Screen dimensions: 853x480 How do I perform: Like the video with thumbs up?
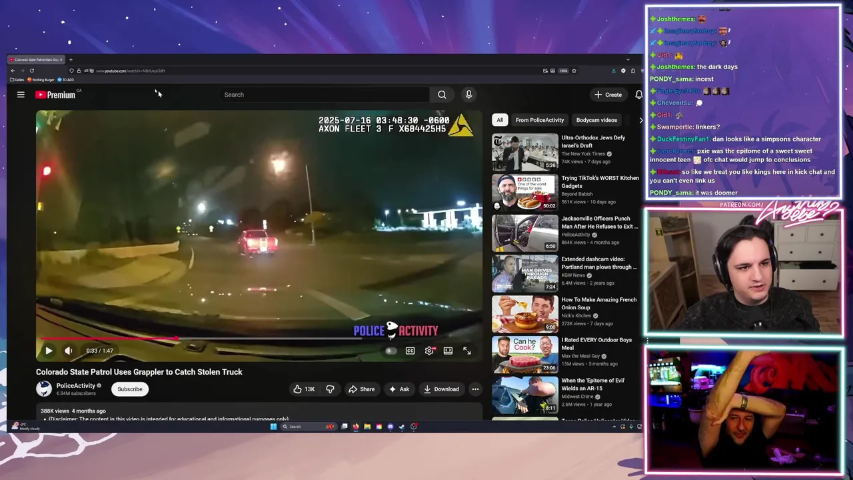(x=305, y=389)
